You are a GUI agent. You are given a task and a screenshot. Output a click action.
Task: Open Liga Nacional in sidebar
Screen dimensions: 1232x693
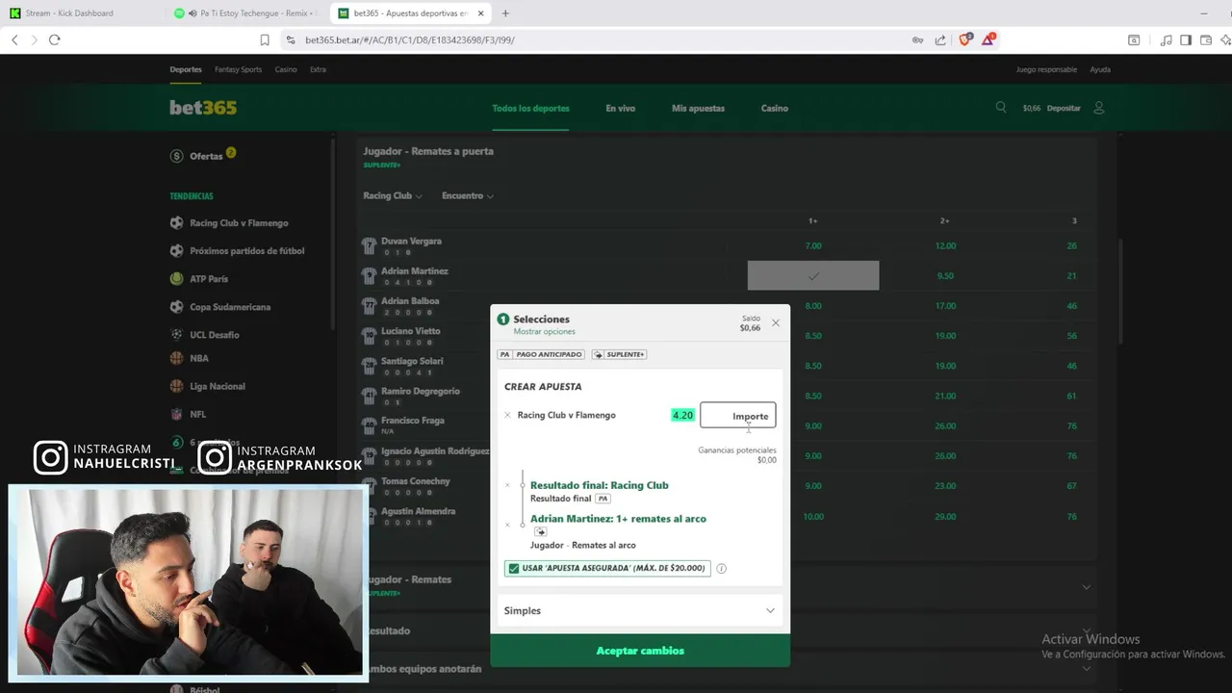pyautogui.click(x=218, y=386)
